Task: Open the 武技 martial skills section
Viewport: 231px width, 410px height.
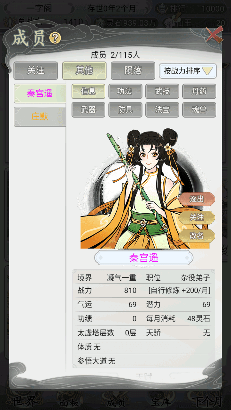Action: point(162,91)
